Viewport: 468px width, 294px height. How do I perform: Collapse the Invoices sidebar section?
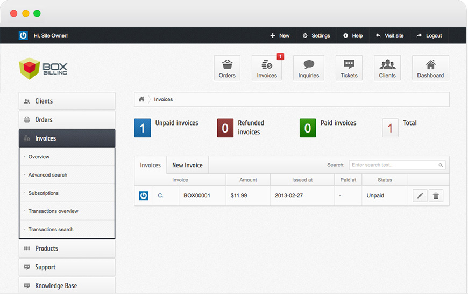(67, 138)
